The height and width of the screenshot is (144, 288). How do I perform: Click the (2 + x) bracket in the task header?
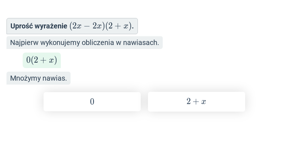click(x=119, y=26)
